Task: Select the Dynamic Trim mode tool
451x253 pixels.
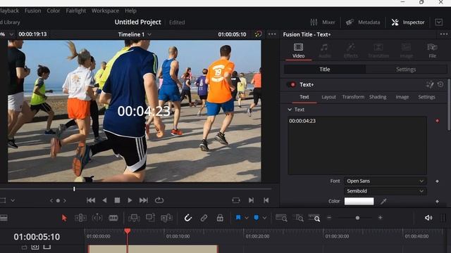Action: 97,218
